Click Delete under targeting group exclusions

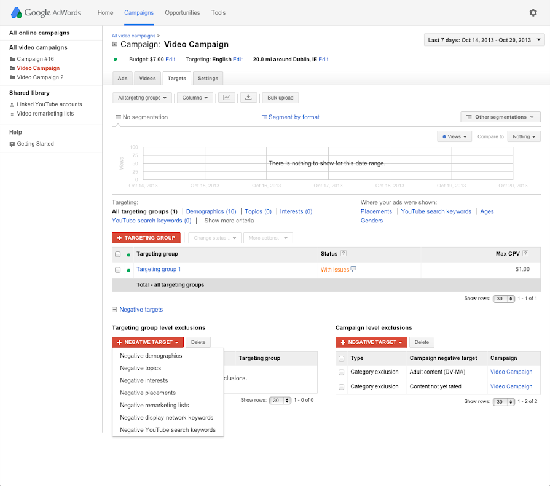pos(198,342)
